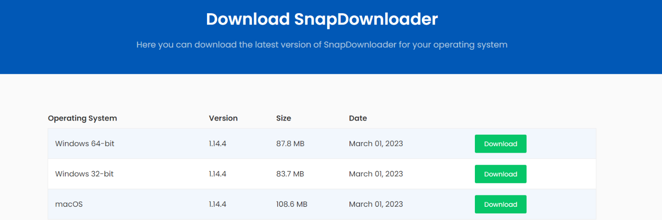Select the 'Windows 32-bit' row label
662x220 pixels.
(x=84, y=174)
